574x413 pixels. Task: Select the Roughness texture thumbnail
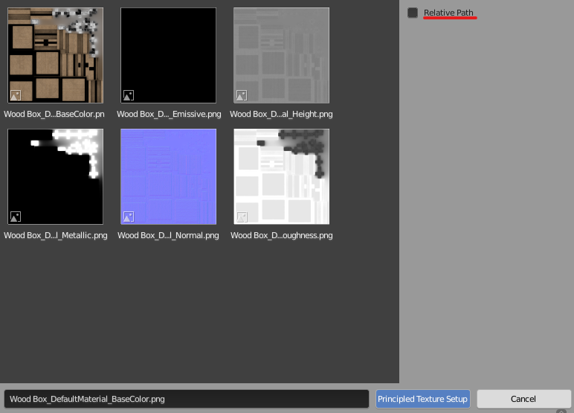[282, 176]
